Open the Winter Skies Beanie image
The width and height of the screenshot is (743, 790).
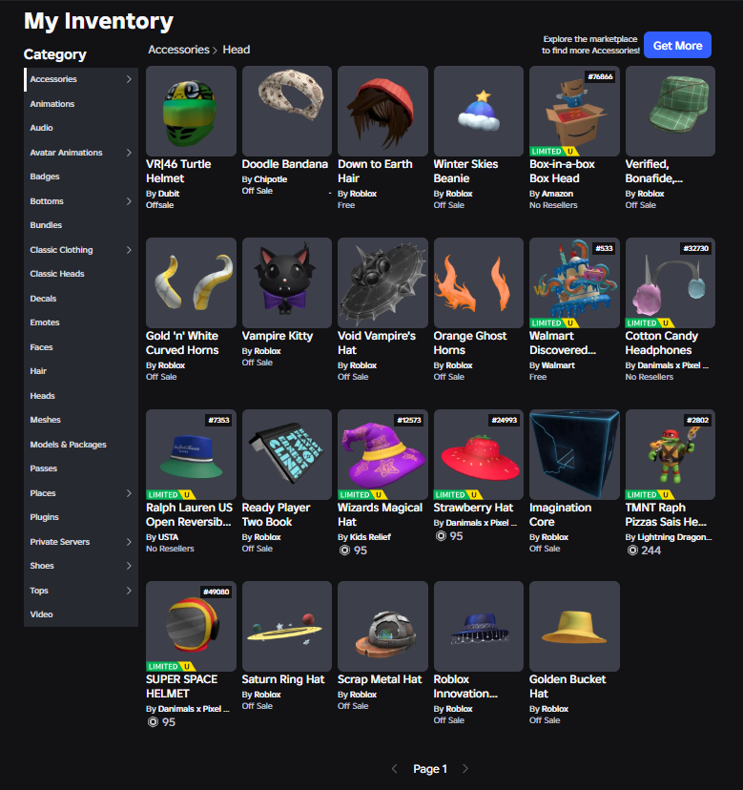click(479, 111)
